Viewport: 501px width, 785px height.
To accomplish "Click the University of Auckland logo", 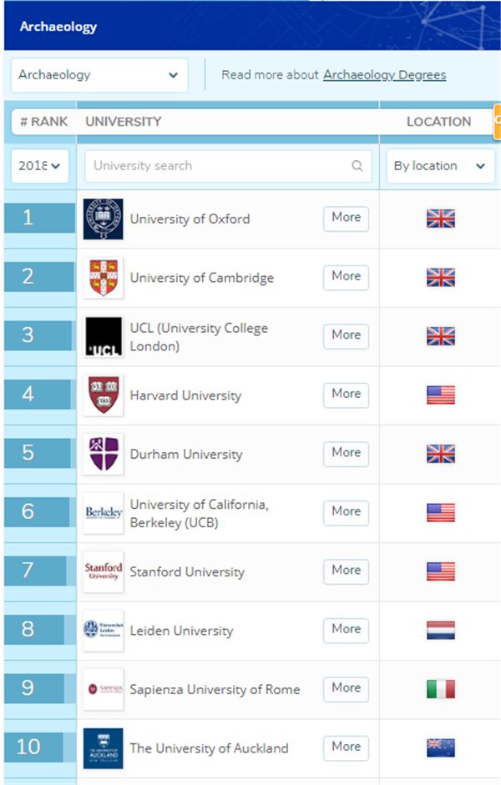I will coord(104,748).
